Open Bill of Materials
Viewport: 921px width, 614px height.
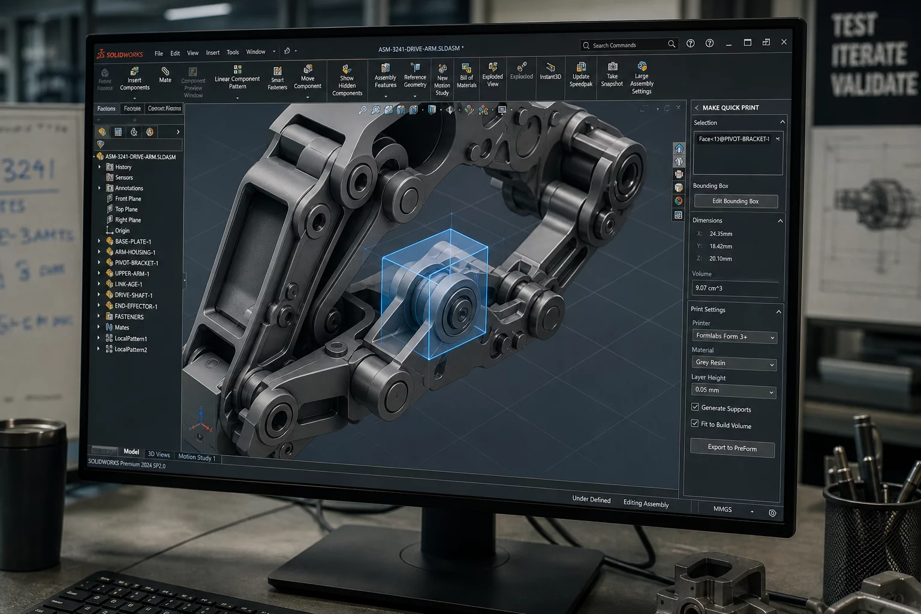[466, 76]
